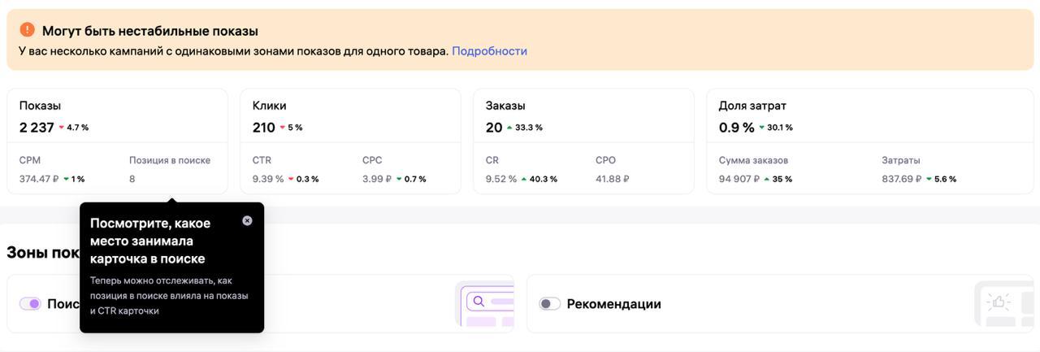Click the Сумма заказов change 35 %

tap(778, 179)
